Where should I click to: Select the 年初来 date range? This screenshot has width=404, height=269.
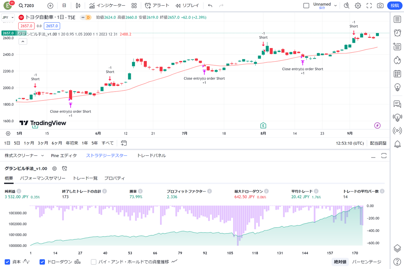[72, 143]
